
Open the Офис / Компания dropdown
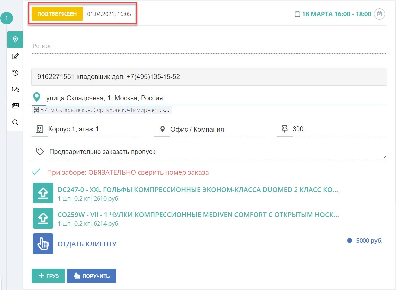[217, 129]
